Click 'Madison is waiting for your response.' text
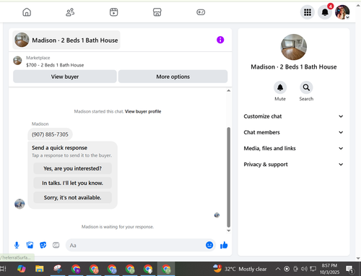 click(x=118, y=227)
